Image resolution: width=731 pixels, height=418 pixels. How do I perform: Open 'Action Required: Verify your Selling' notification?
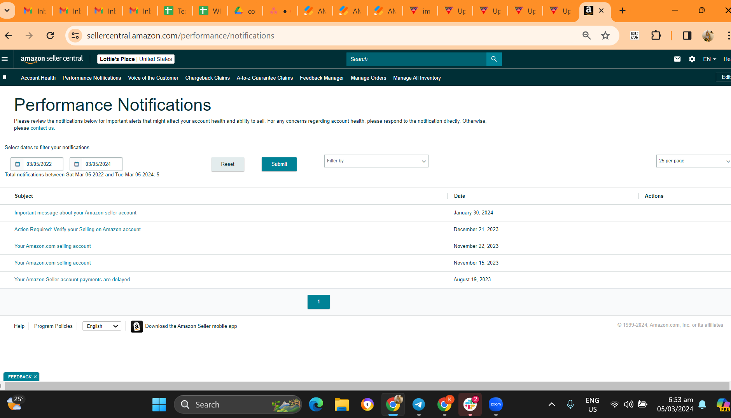pos(77,230)
